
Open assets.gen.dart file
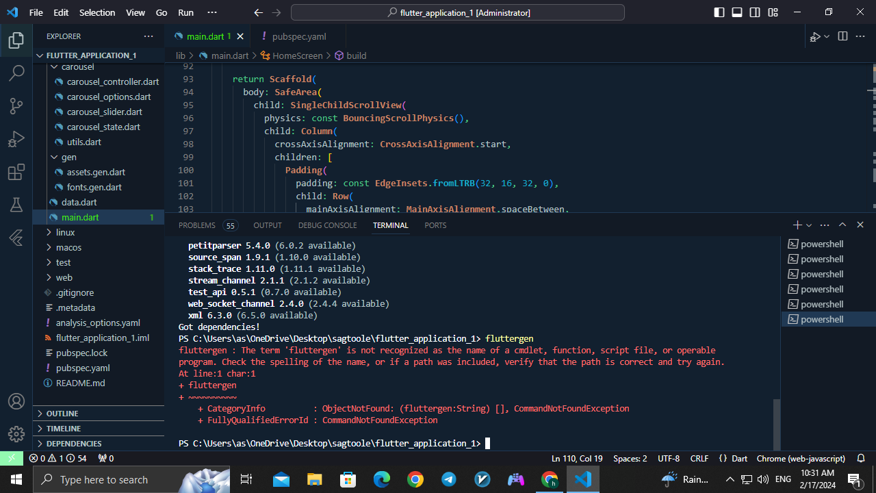pos(99,172)
